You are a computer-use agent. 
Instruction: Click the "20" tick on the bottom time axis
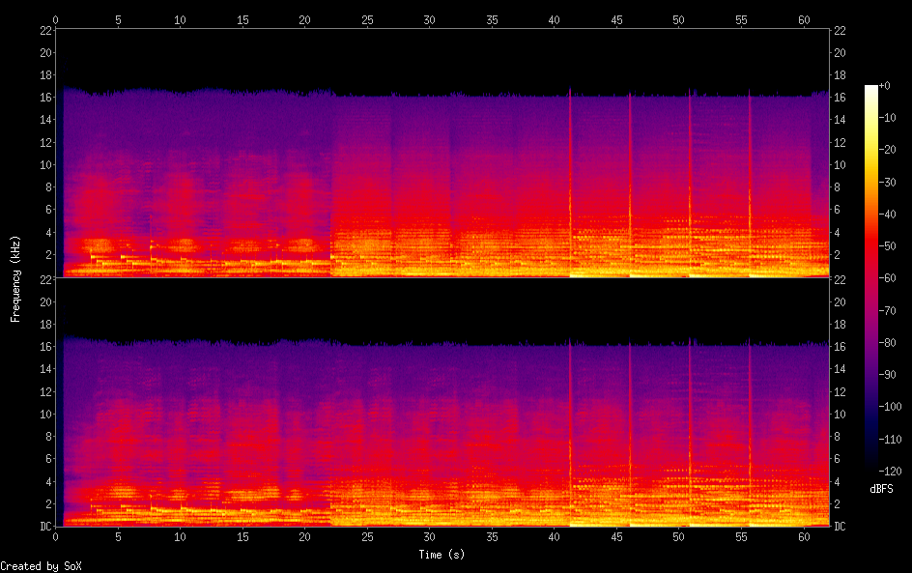pyautogui.click(x=304, y=537)
